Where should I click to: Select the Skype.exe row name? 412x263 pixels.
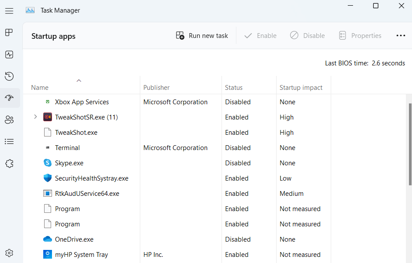click(x=69, y=163)
